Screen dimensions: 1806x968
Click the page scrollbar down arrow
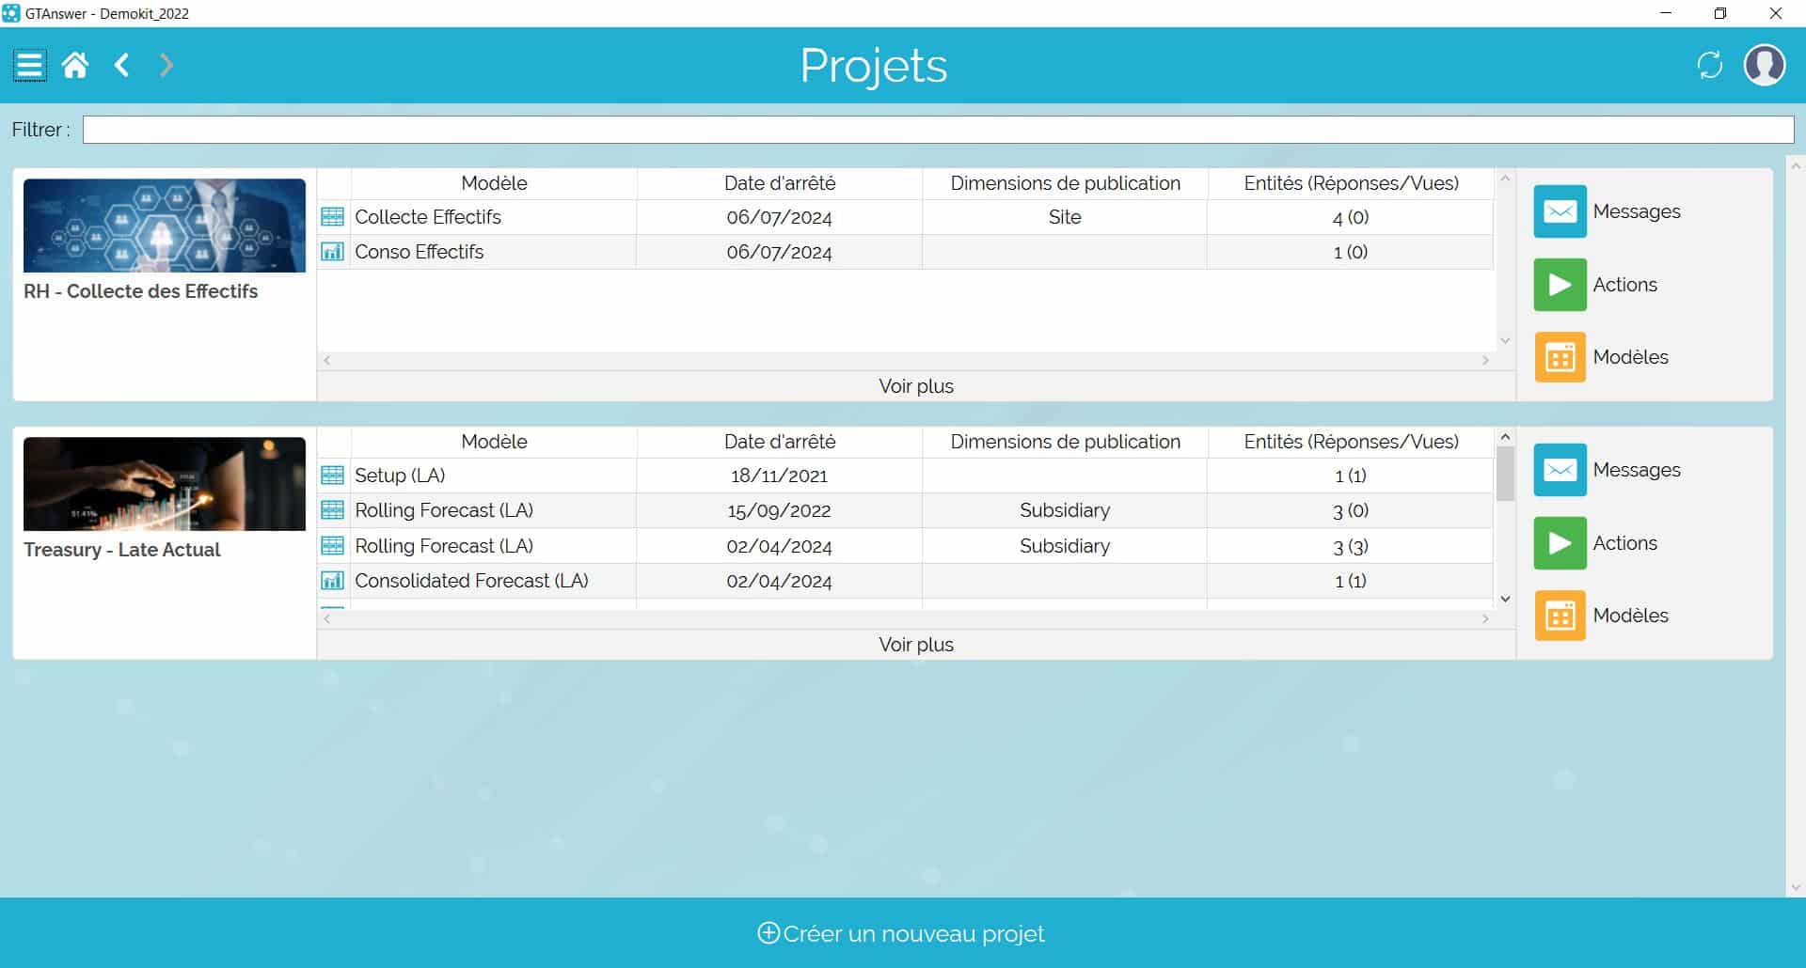tap(1796, 887)
